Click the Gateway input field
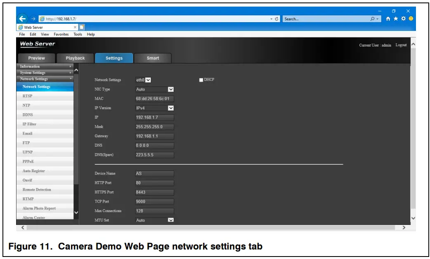Viewport: 430px width, 259px height. click(x=155, y=136)
